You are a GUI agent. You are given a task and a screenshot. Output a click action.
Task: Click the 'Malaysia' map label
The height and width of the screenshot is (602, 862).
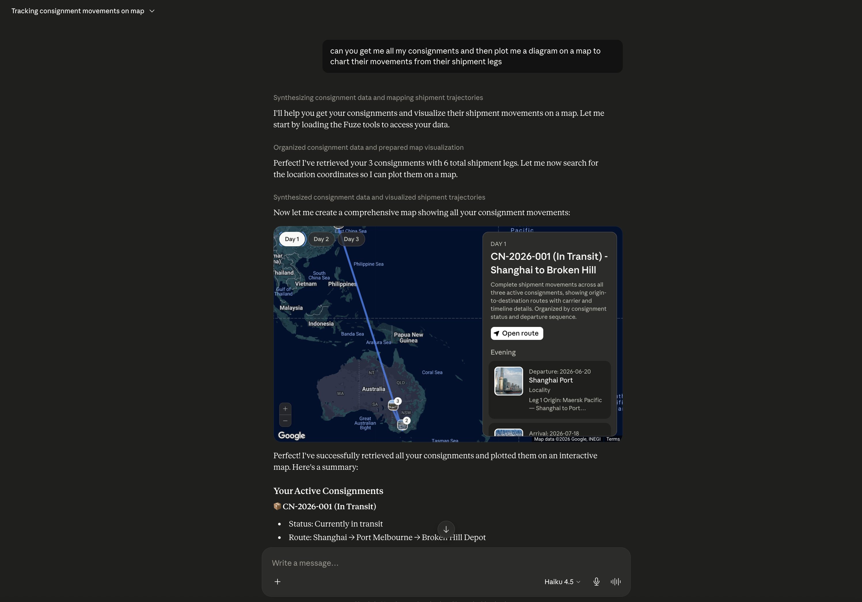291,308
